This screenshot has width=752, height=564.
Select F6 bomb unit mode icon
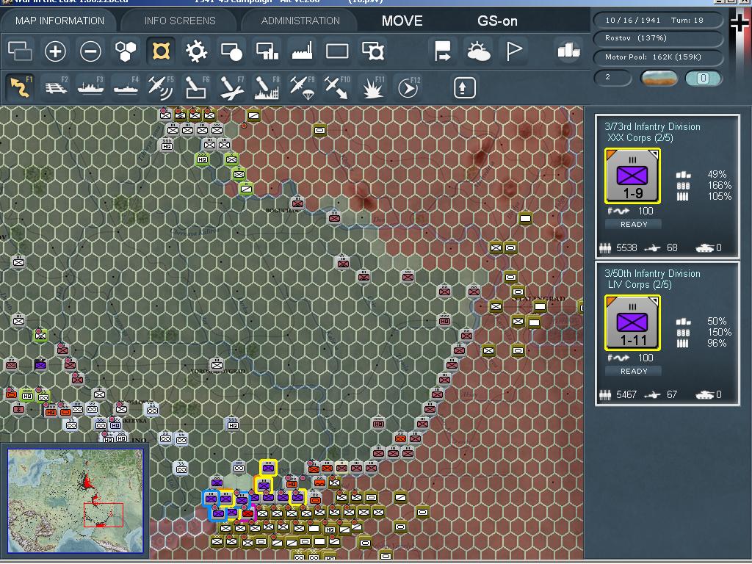click(x=196, y=87)
